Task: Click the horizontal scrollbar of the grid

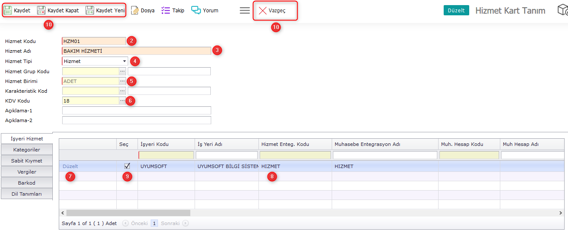Action: point(128,213)
